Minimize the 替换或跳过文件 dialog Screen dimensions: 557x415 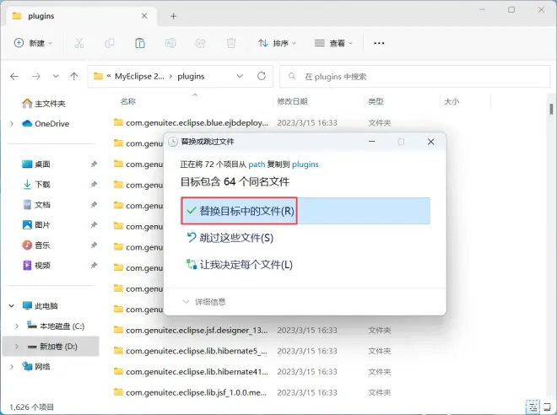372,142
